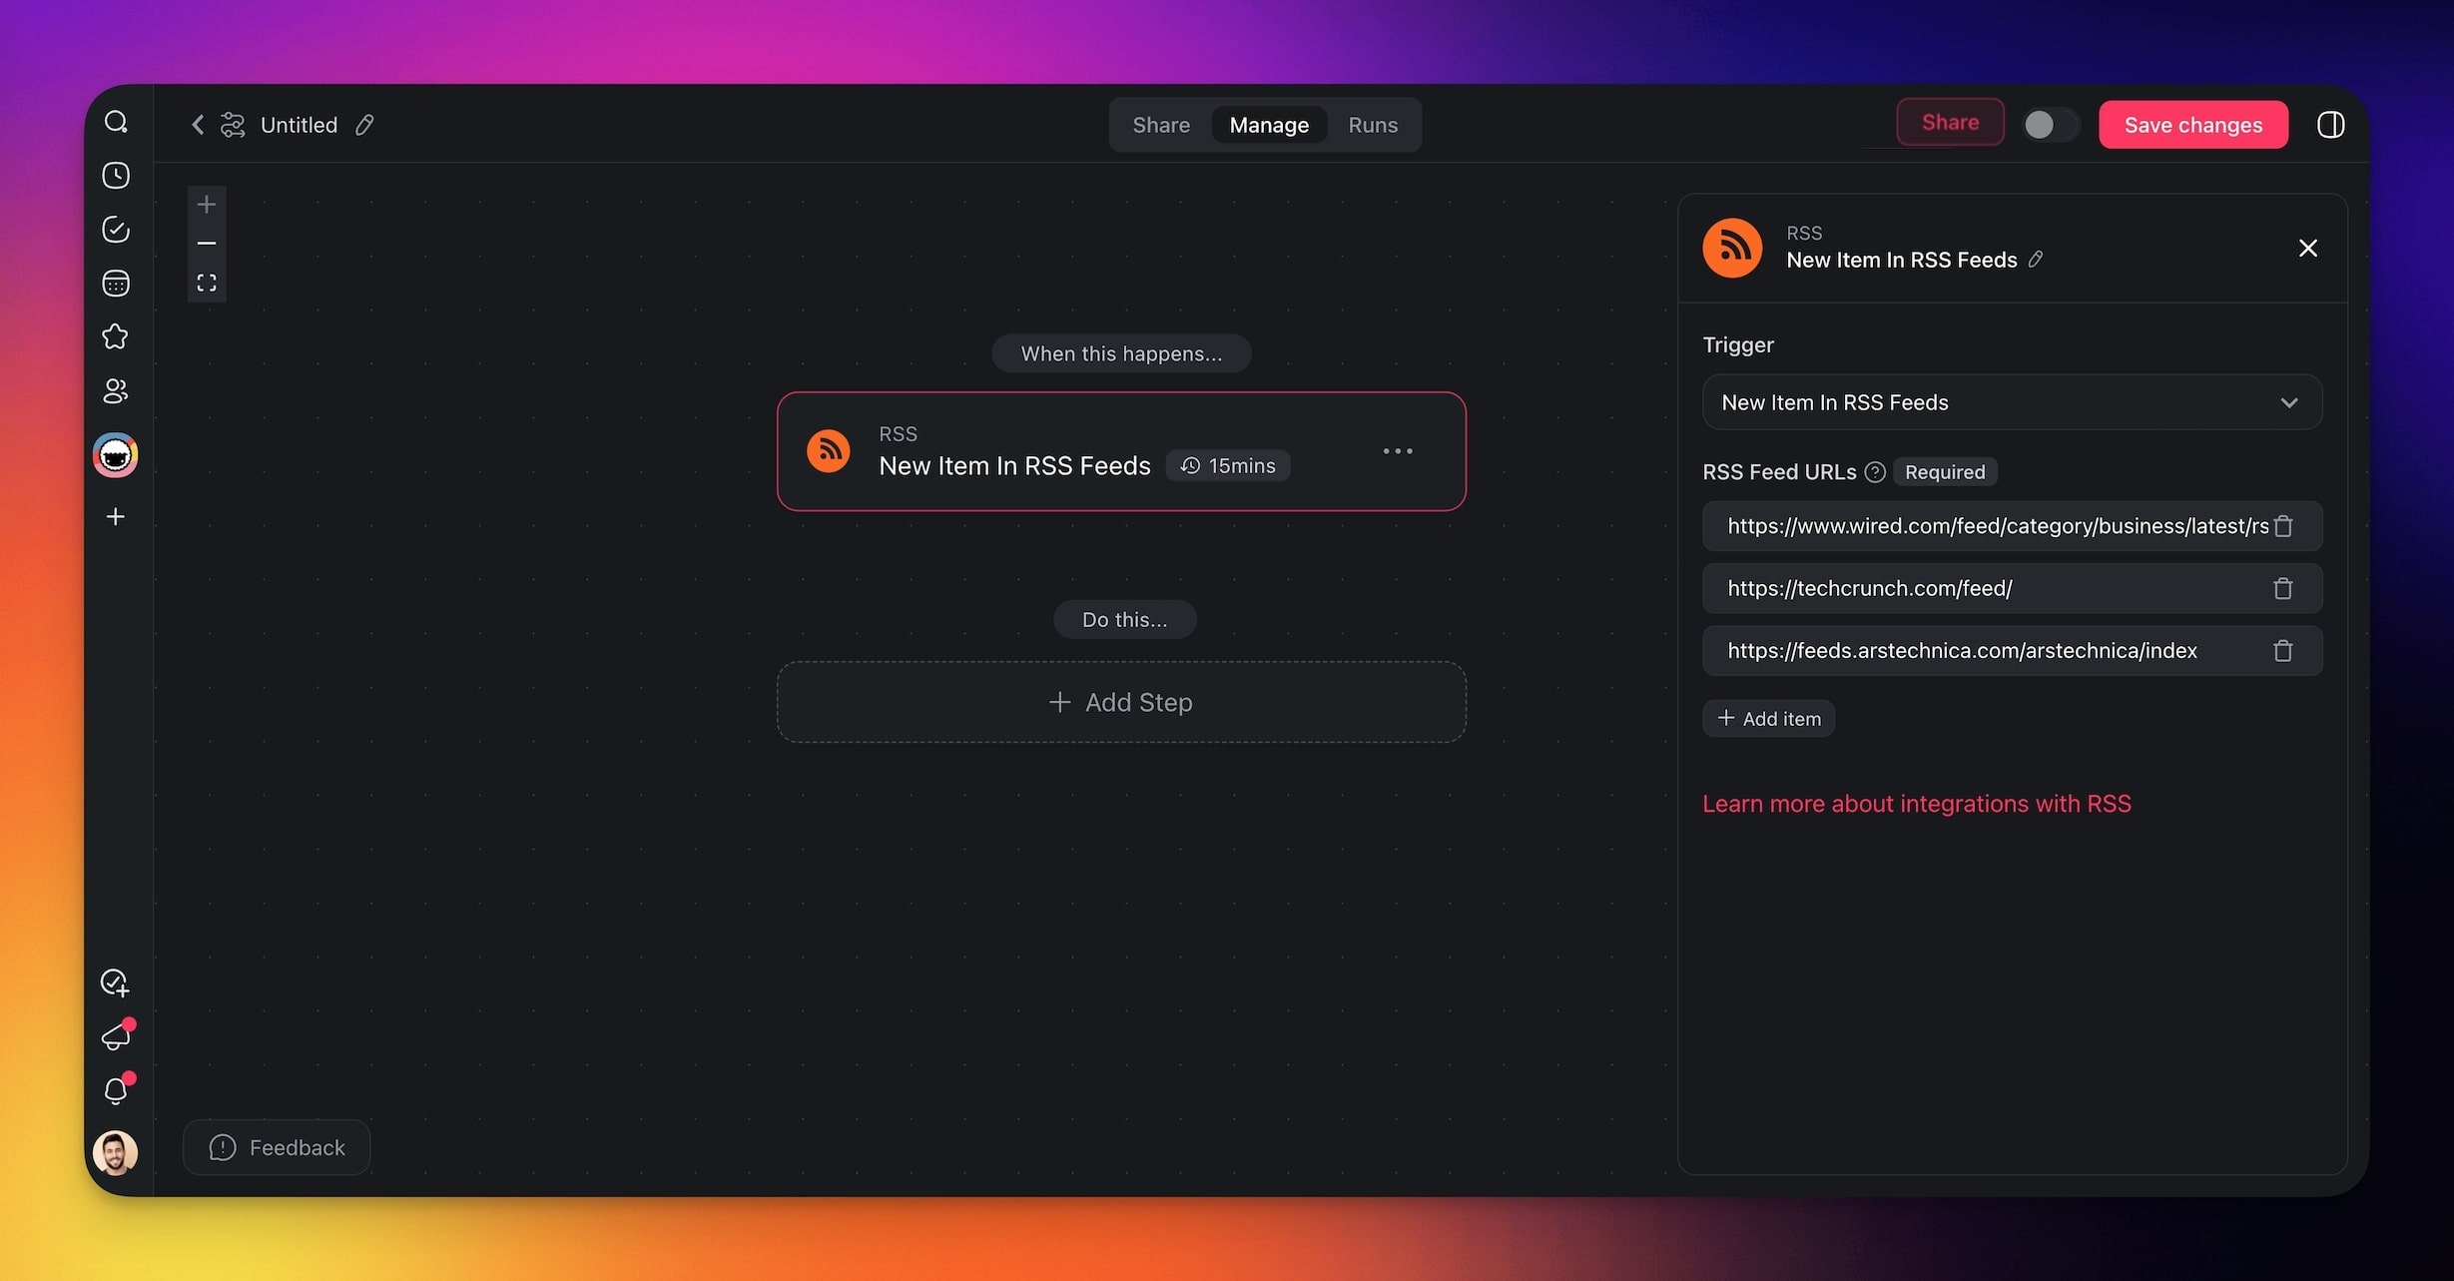Click Save changes button
Image resolution: width=2454 pixels, height=1281 pixels.
point(2192,125)
